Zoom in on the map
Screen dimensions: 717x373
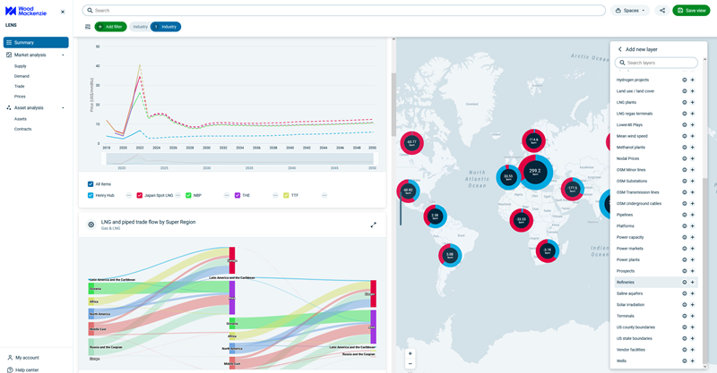point(410,353)
